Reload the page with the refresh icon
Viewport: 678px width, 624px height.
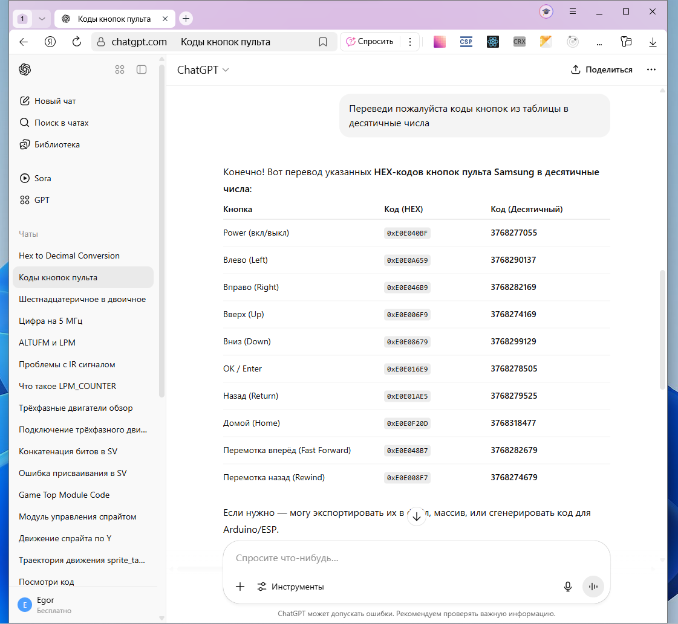(x=77, y=42)
